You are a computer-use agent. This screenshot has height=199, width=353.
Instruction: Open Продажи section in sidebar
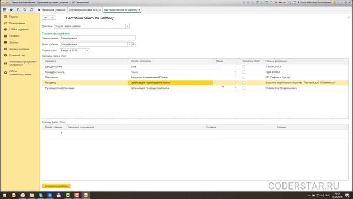[x=14, y=36]
